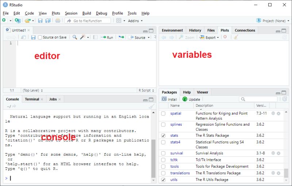The width and height of the screenshot is (292, 186).
Task: Uncheck the utils package checkbox
Action: (163, 180)
